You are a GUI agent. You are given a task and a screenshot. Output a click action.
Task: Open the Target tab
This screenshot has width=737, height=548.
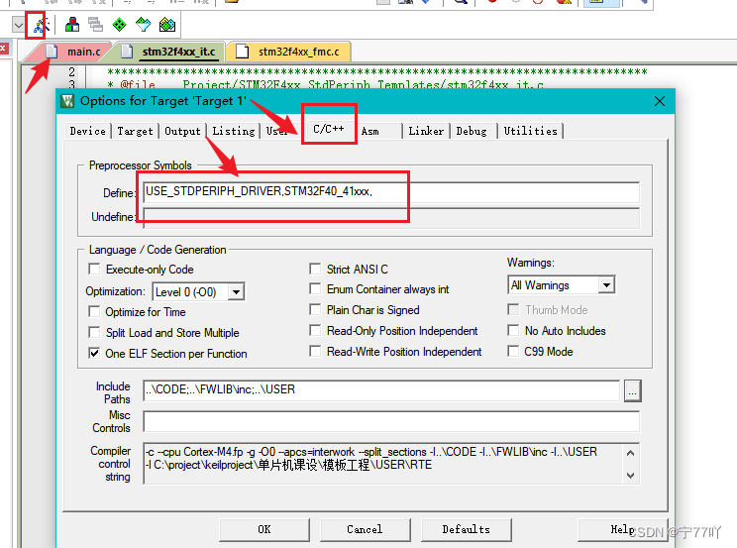[x=136, y=131]
